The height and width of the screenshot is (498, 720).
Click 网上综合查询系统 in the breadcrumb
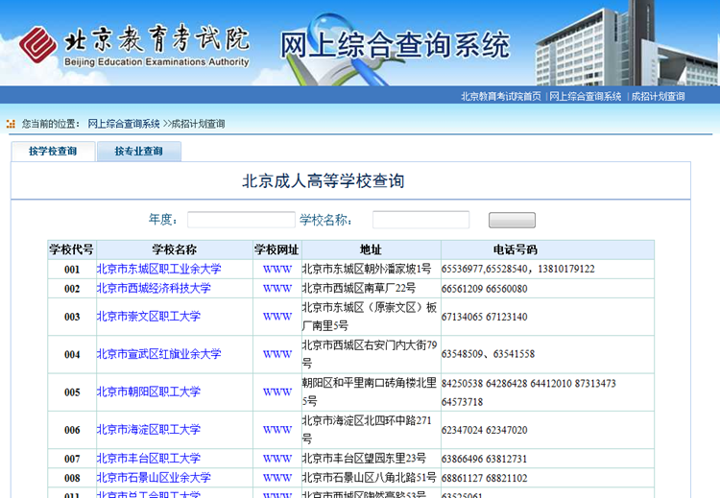coord(124,124)
